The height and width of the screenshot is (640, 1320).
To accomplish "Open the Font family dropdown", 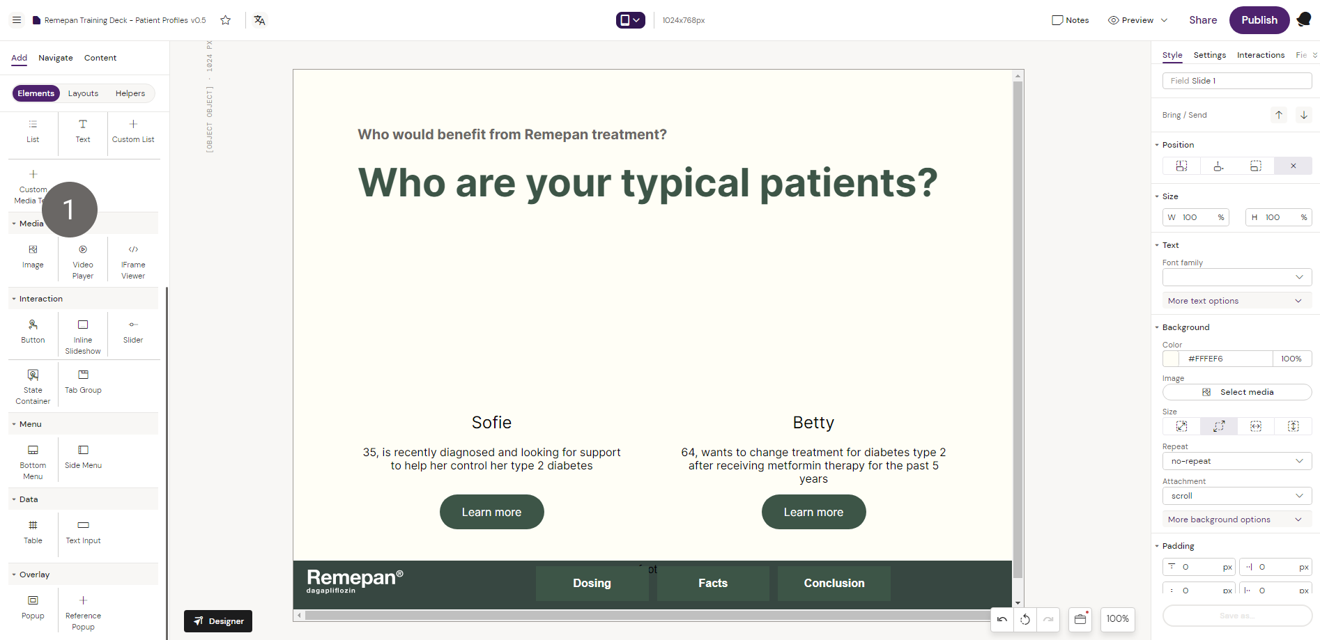I will pyautogui.click(x=1236, y=277).
